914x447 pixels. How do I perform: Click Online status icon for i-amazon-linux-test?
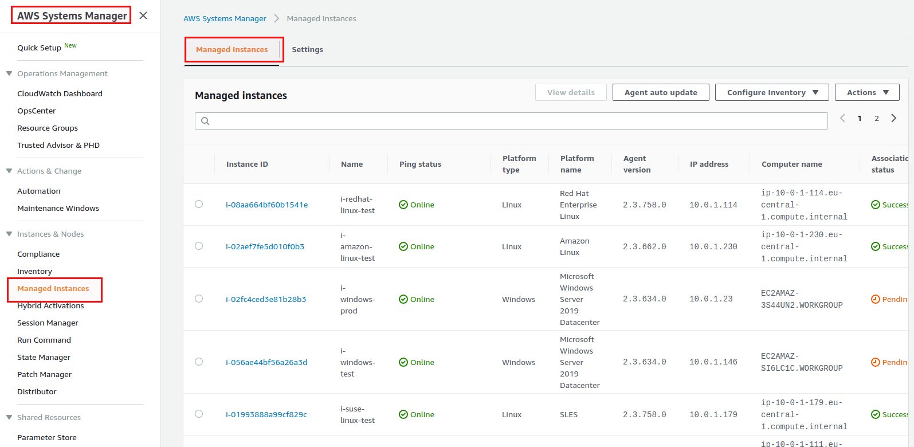click(x=403, y=246)
